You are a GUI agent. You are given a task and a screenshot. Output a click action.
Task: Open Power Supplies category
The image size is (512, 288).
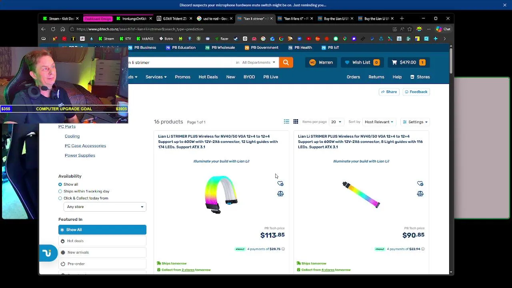pyautogui.click(x=80, y=155)
